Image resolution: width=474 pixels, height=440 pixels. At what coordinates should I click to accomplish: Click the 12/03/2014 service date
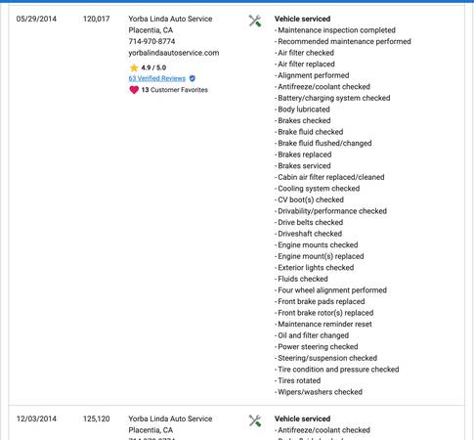click(x=36, y=418)
